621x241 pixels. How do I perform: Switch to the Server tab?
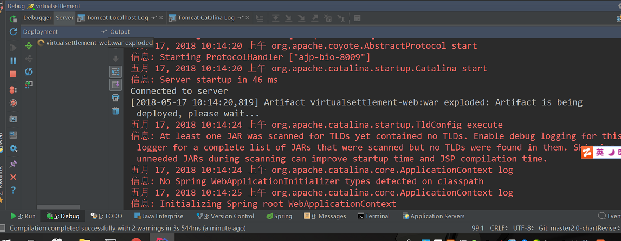tap(64, 18)
